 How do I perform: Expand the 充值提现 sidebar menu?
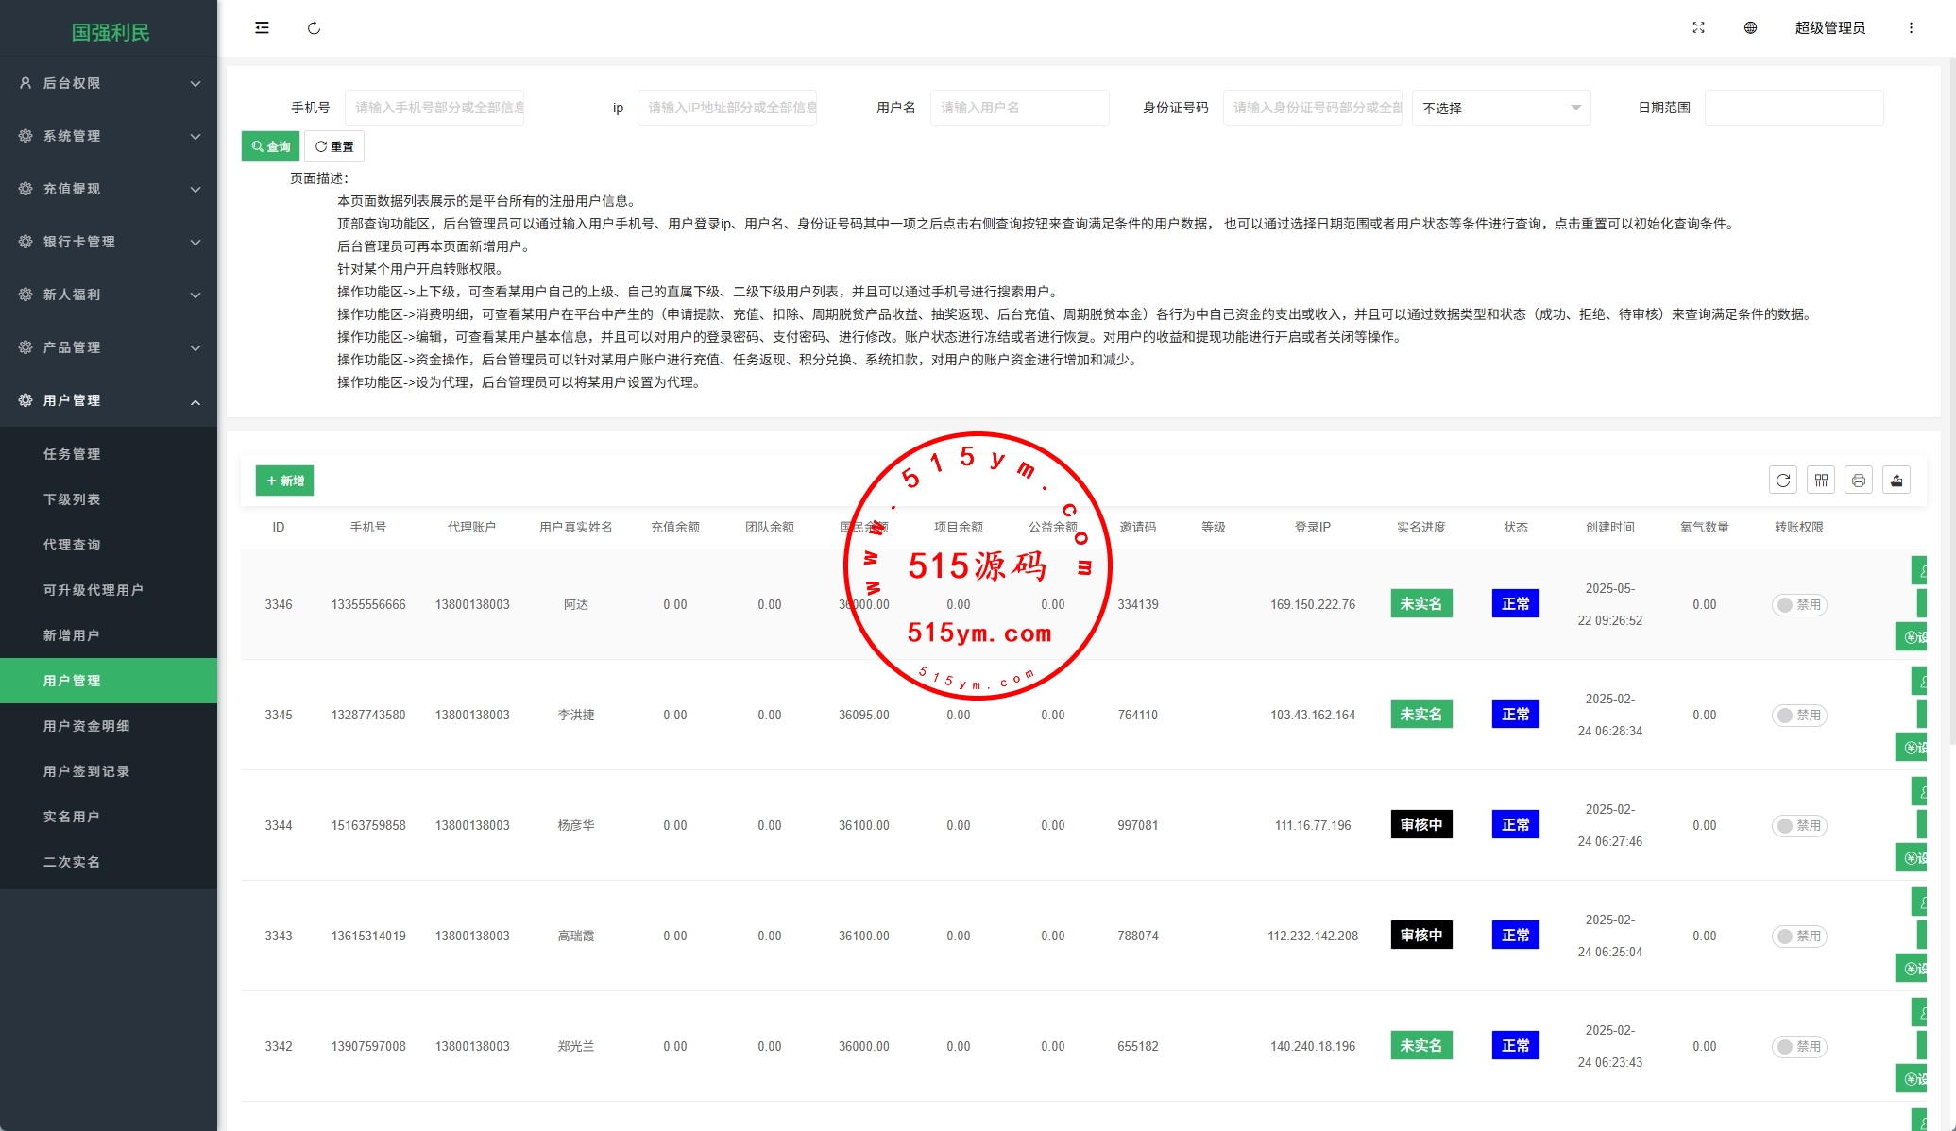(109, 189)
